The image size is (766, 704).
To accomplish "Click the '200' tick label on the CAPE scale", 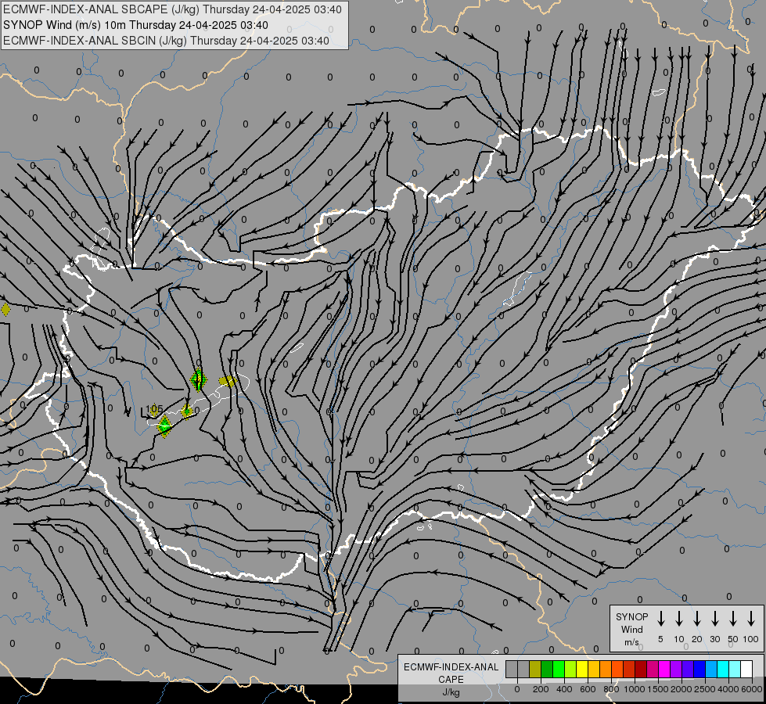I will coord(541,689).
